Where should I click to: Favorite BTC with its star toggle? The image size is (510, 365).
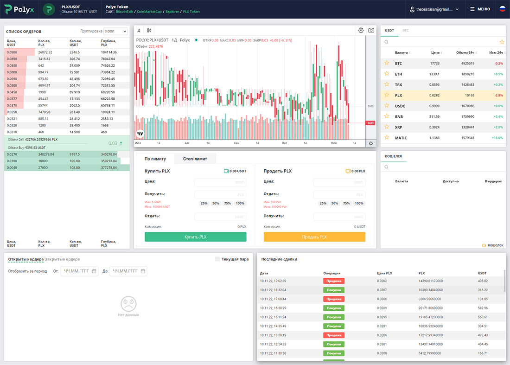tap(386, 63)
